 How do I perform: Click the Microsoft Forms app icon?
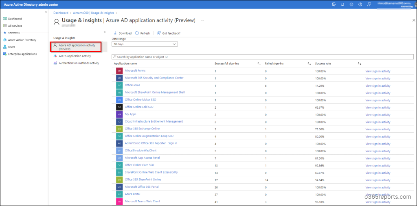coord(119,71)
